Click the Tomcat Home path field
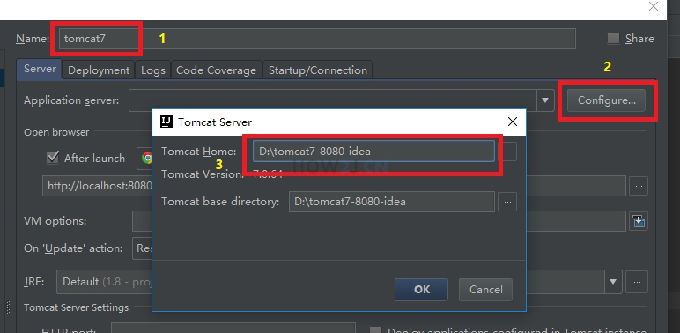 [373, 152]
